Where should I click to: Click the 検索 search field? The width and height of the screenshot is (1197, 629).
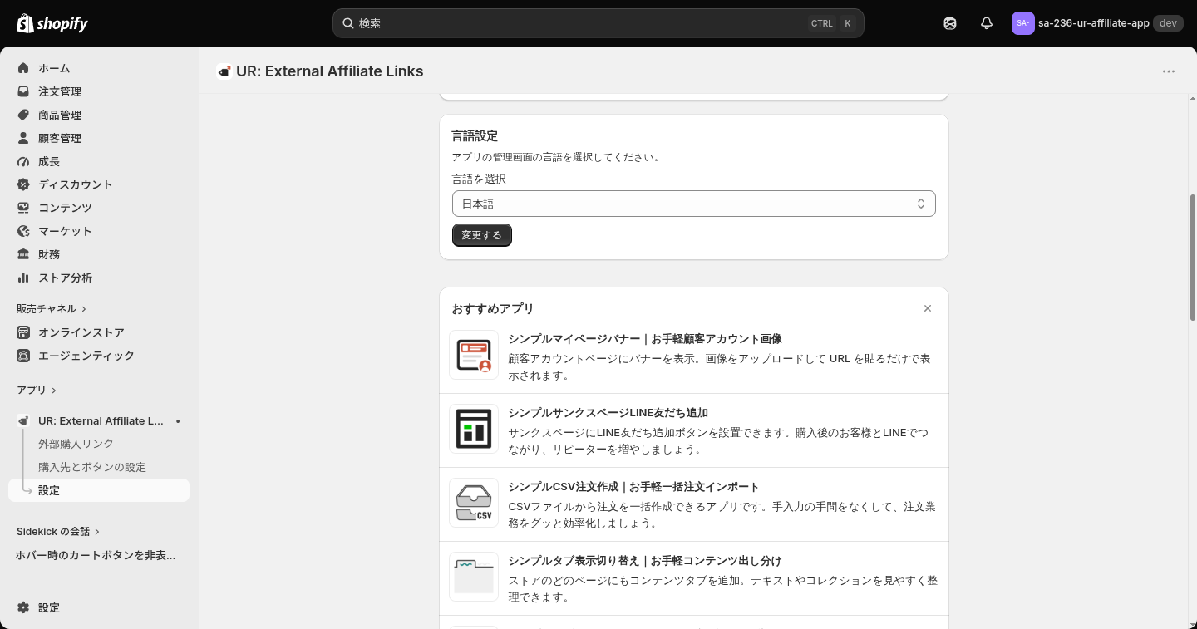598,23
